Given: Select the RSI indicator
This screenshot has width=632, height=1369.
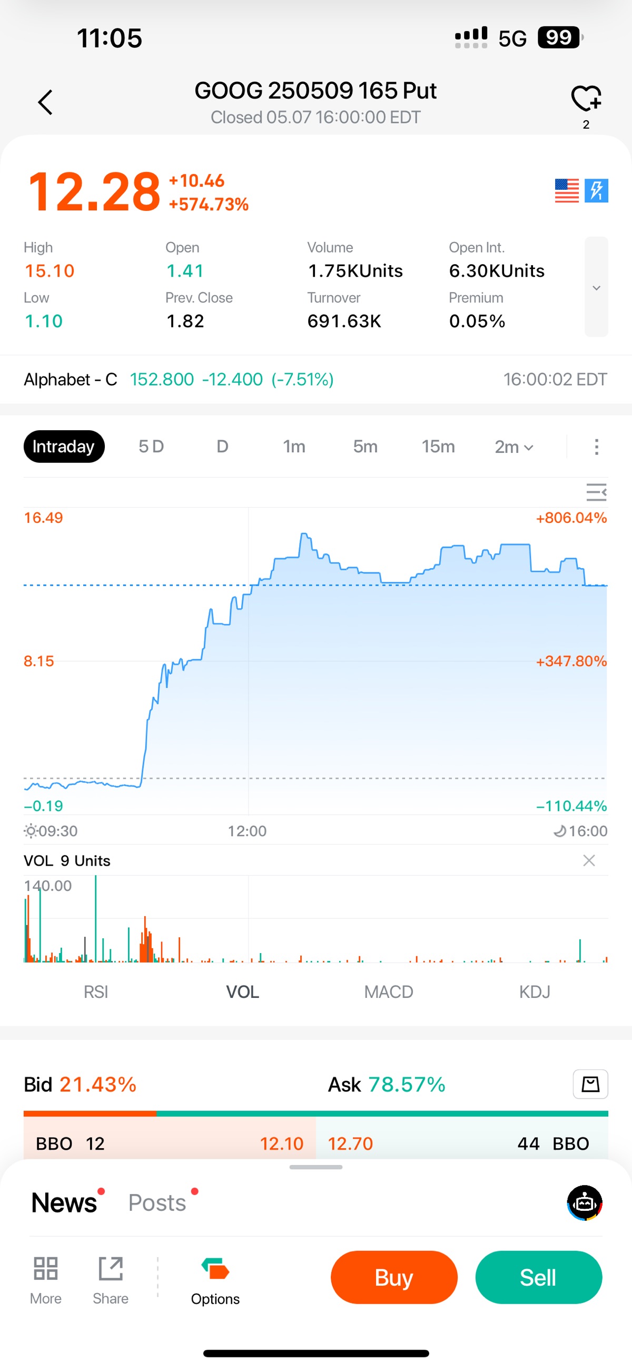Looking at the screenshot, I should [x=96, y=992].
